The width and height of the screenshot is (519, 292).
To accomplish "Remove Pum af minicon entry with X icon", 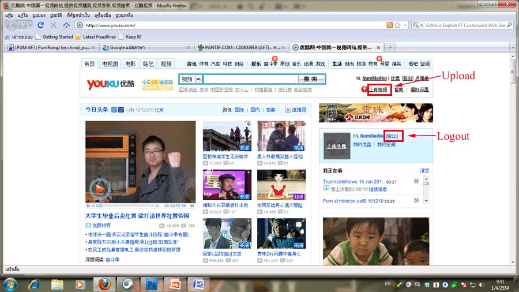I will click(416, 201).
